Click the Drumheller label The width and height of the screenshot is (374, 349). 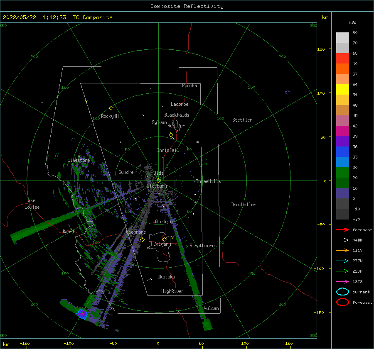244,205
